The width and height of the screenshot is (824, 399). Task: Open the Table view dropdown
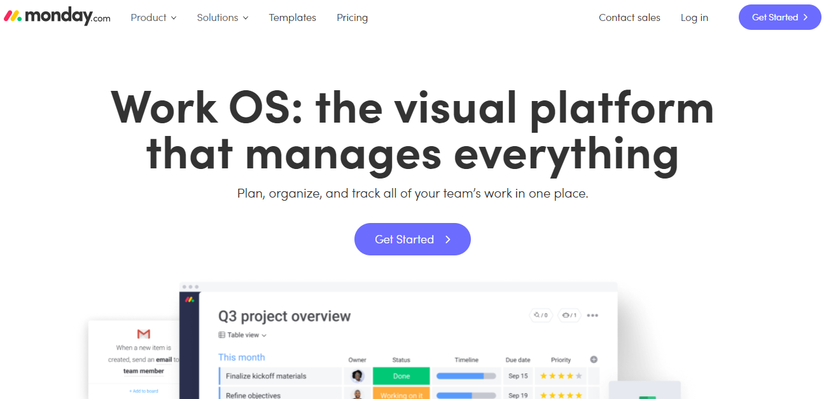[242, 335]
